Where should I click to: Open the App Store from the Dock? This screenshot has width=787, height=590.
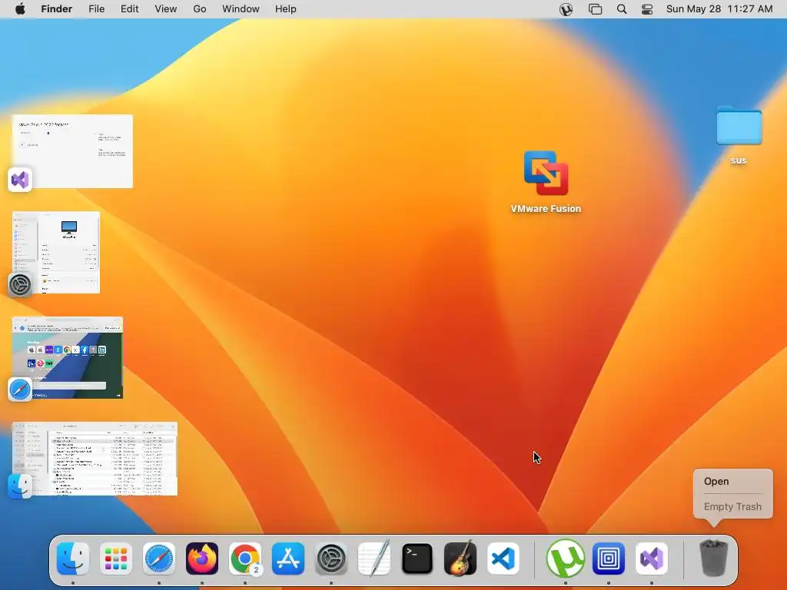[x=288, y=559]
